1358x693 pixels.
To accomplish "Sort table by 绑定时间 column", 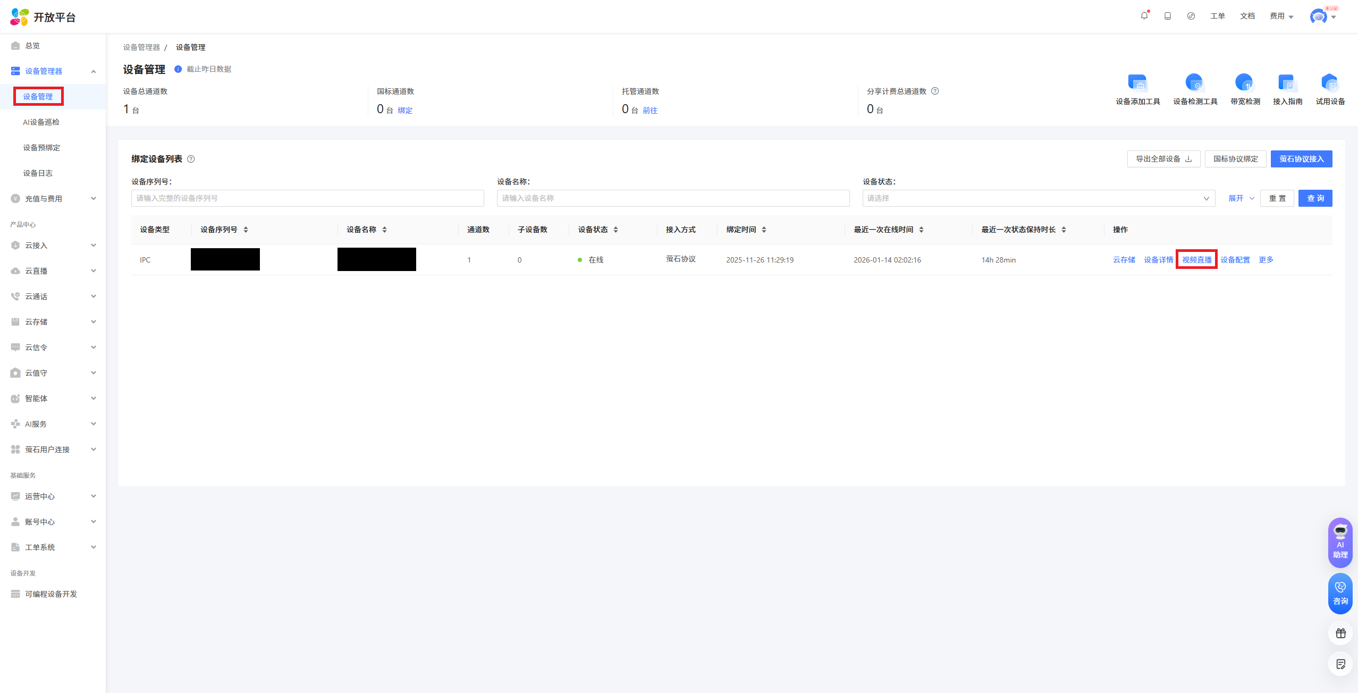I will point(764,230).
